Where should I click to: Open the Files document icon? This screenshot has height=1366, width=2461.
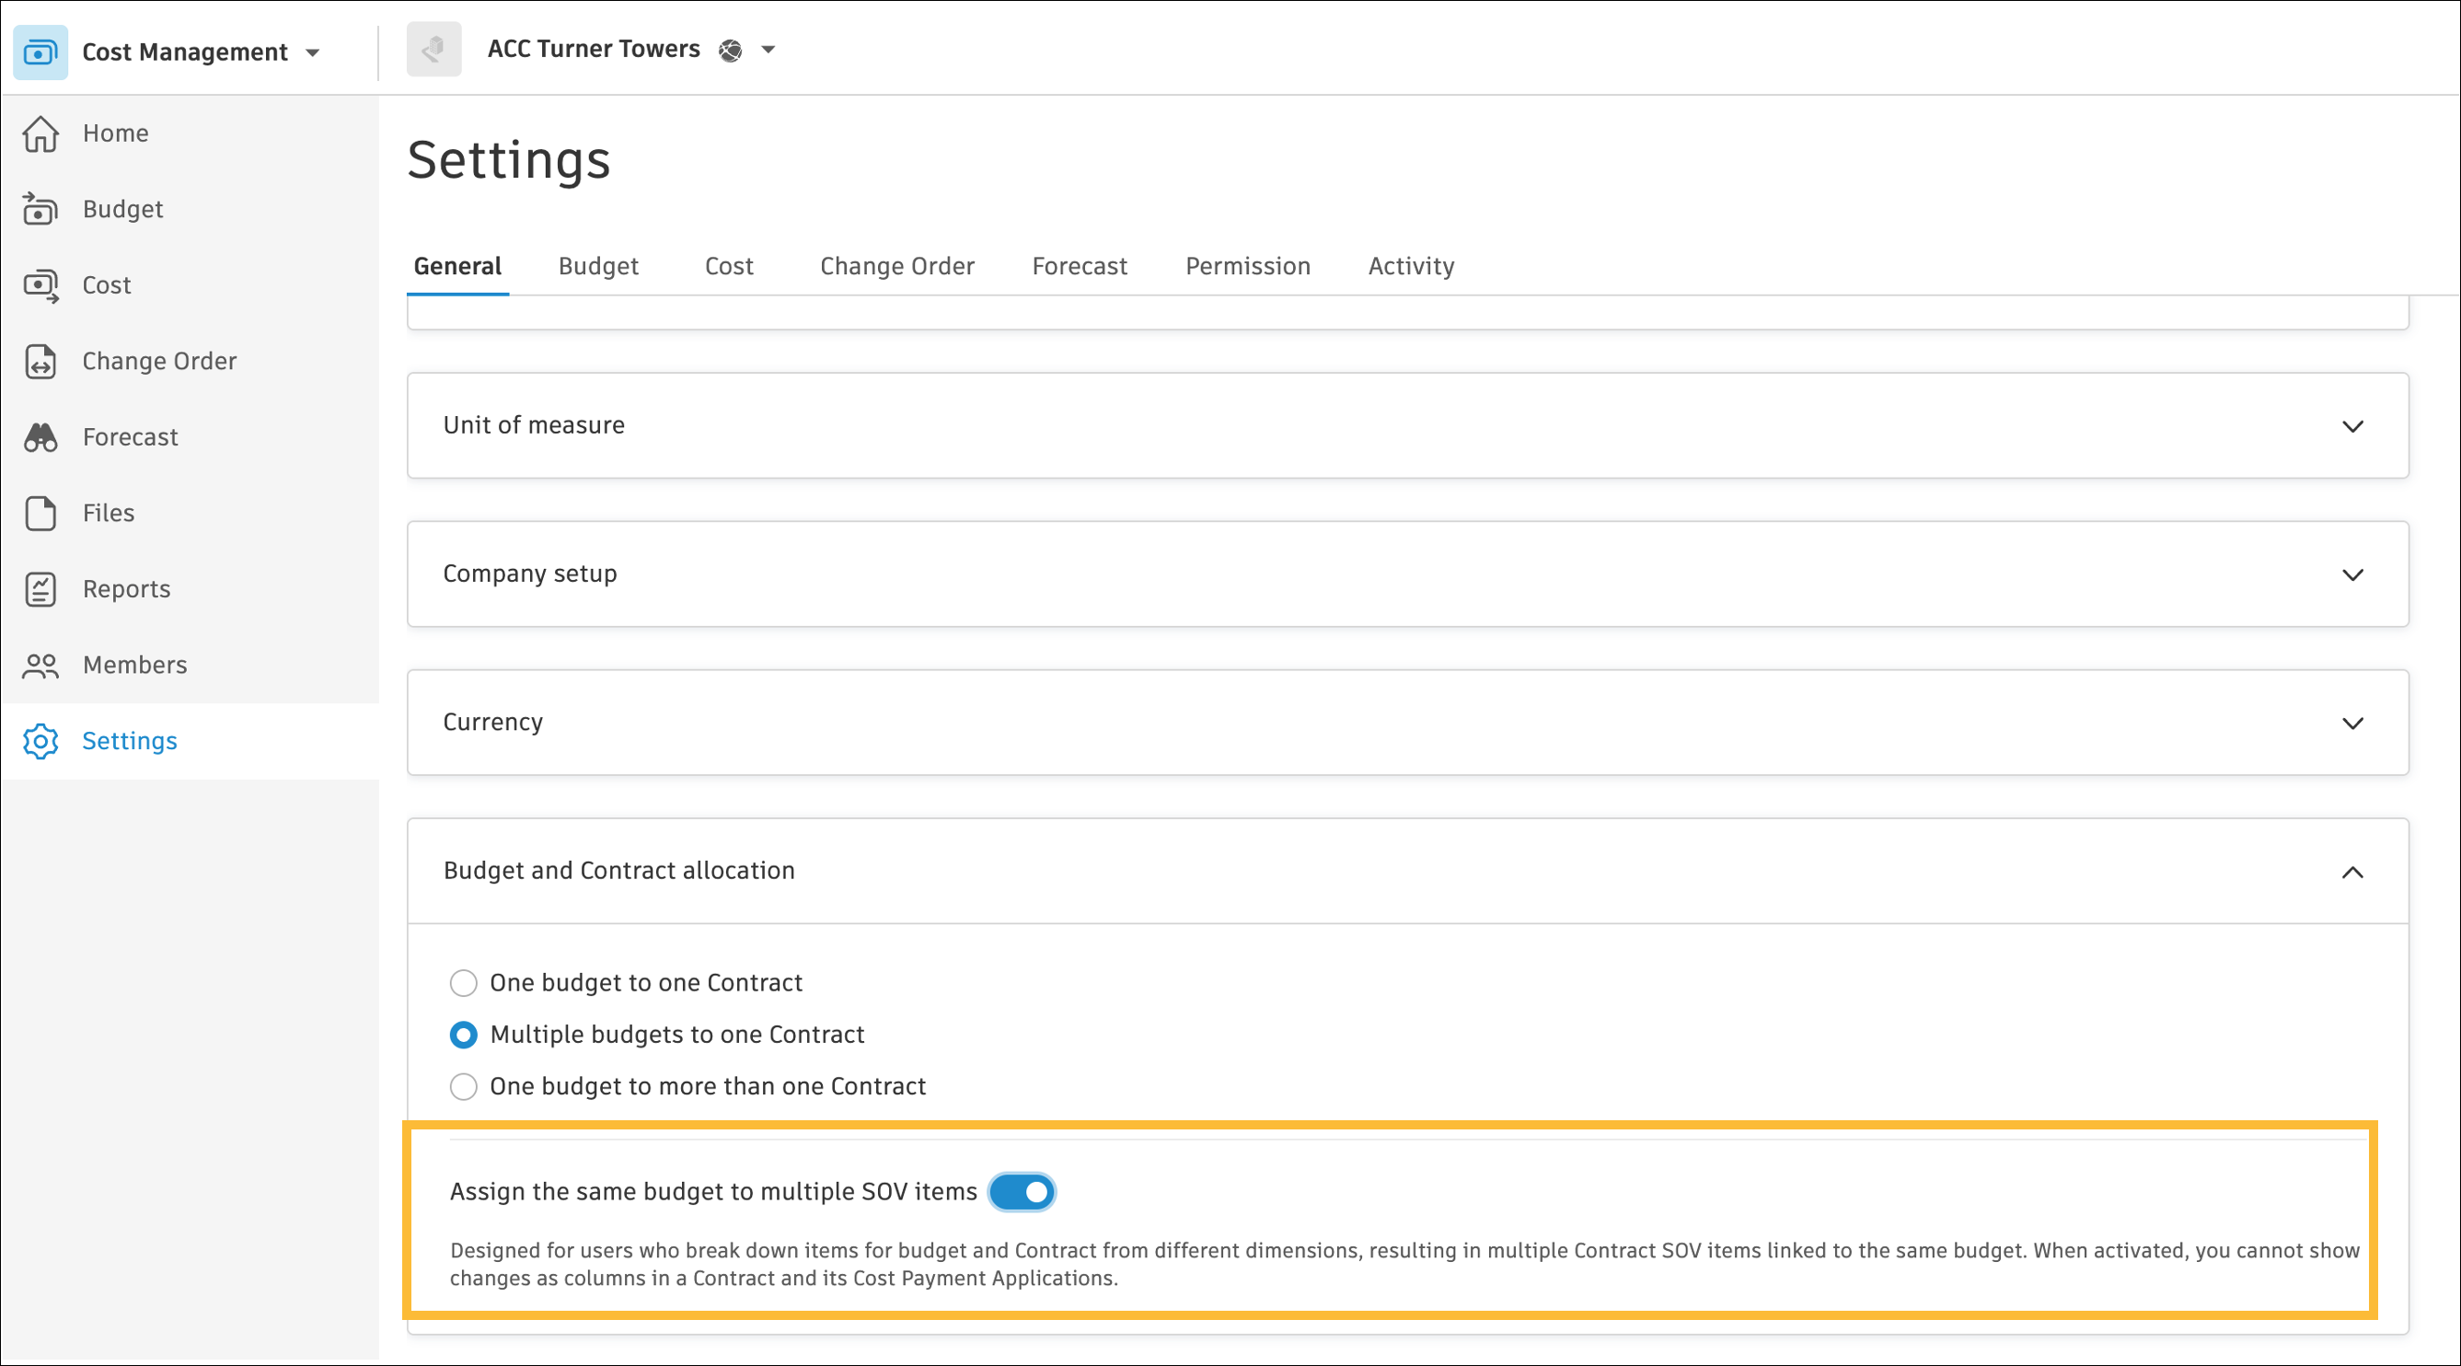[40, 513]
